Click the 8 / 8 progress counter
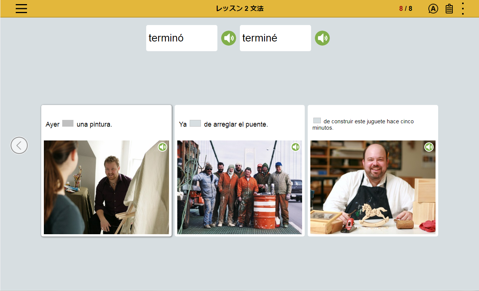Screen dimensions: 479x291 pos(406,9)
